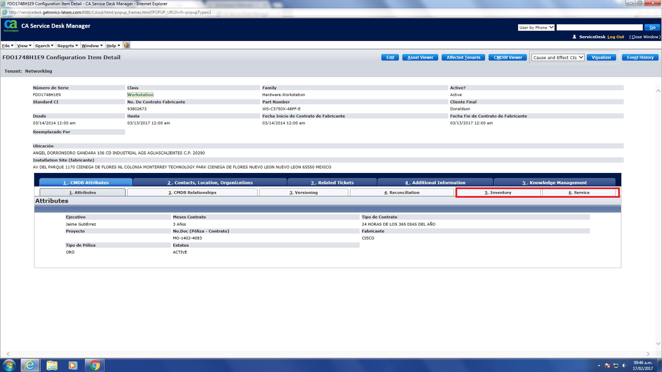Click the Meses Contrato value 3 Años
Screen dimensions: 662x372
(x=179, y=224)
